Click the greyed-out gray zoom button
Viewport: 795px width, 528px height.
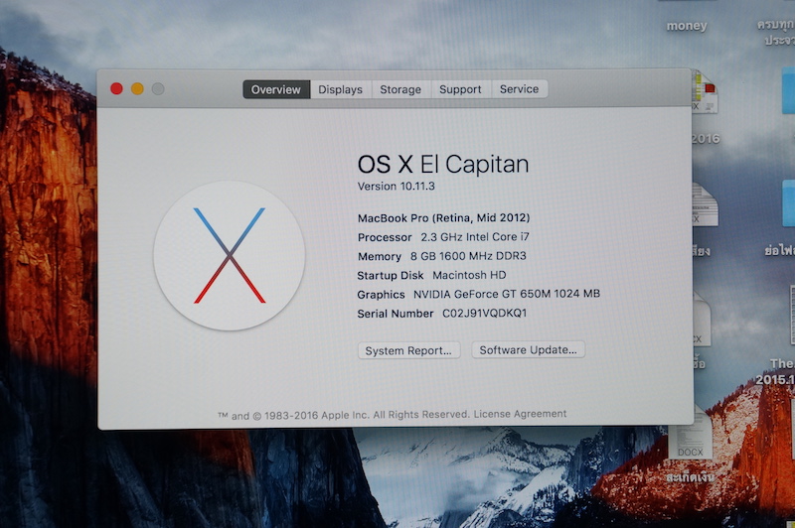[158, 88]
